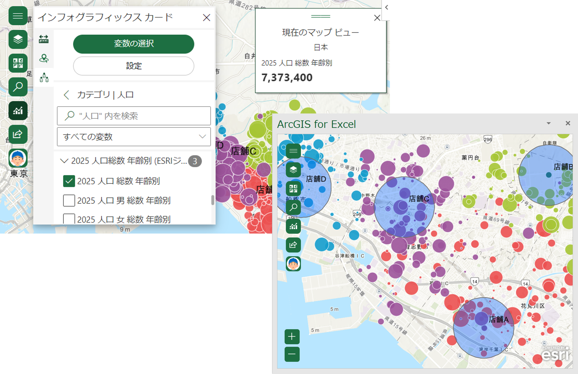Collapse the 2025 人口総数 年齢別 group
Image resolution: width=578 pixels, height=374 pixels.
[x=64, y=161]
